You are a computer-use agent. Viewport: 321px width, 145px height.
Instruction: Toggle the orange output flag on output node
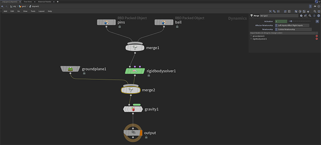[141, 133]
